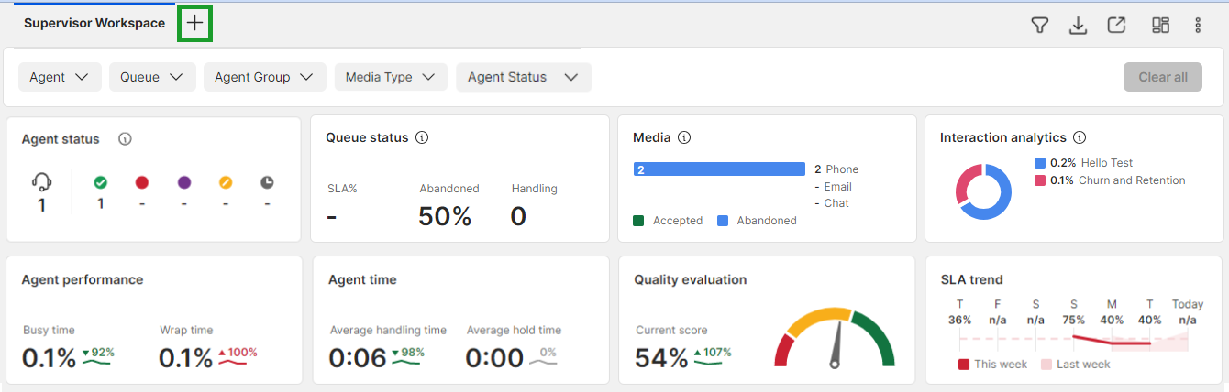Select the green available status icon
This screenshot has width=1229, height=392.
pos(100,182)
